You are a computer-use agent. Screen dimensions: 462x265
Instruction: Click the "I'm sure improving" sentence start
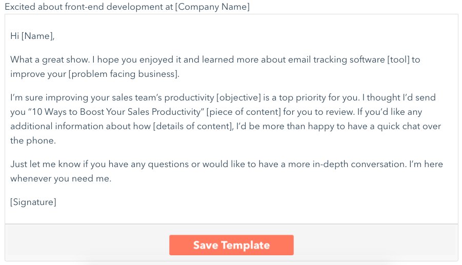point(49,97)
